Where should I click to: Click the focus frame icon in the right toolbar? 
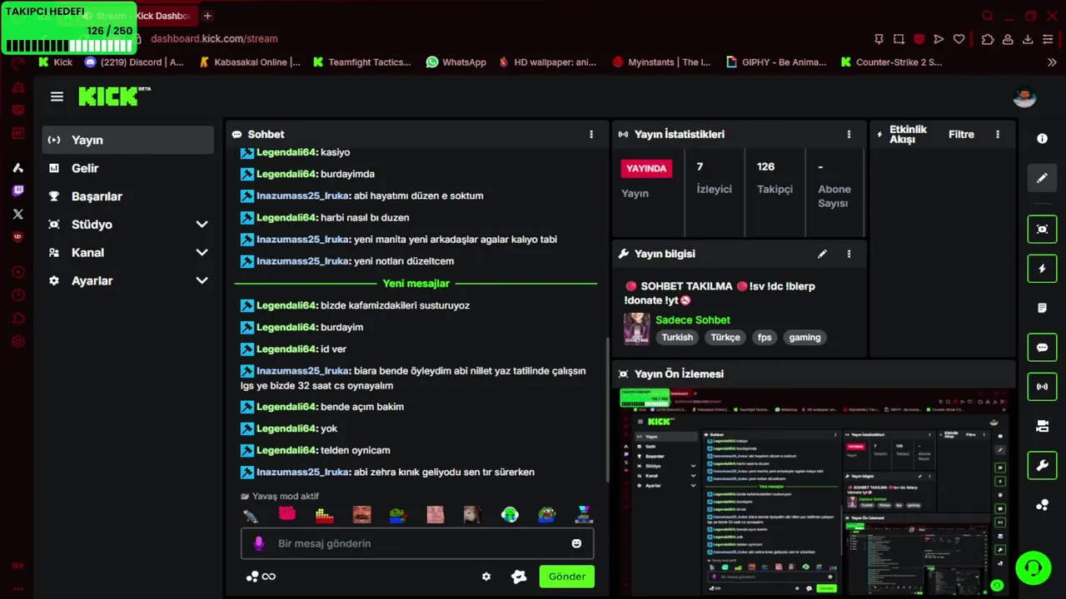click(x=1042, y=229)
